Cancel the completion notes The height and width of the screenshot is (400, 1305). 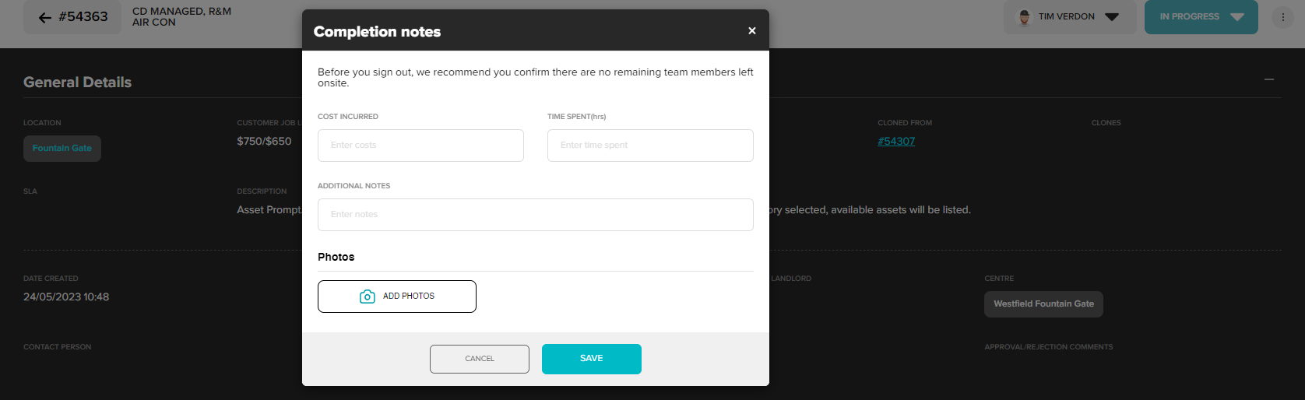coord(479,359)
